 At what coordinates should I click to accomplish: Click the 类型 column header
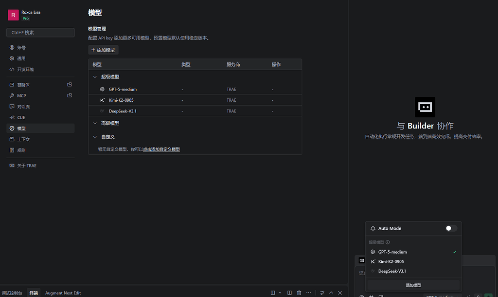pyautogui.click(x=186, y=65)
